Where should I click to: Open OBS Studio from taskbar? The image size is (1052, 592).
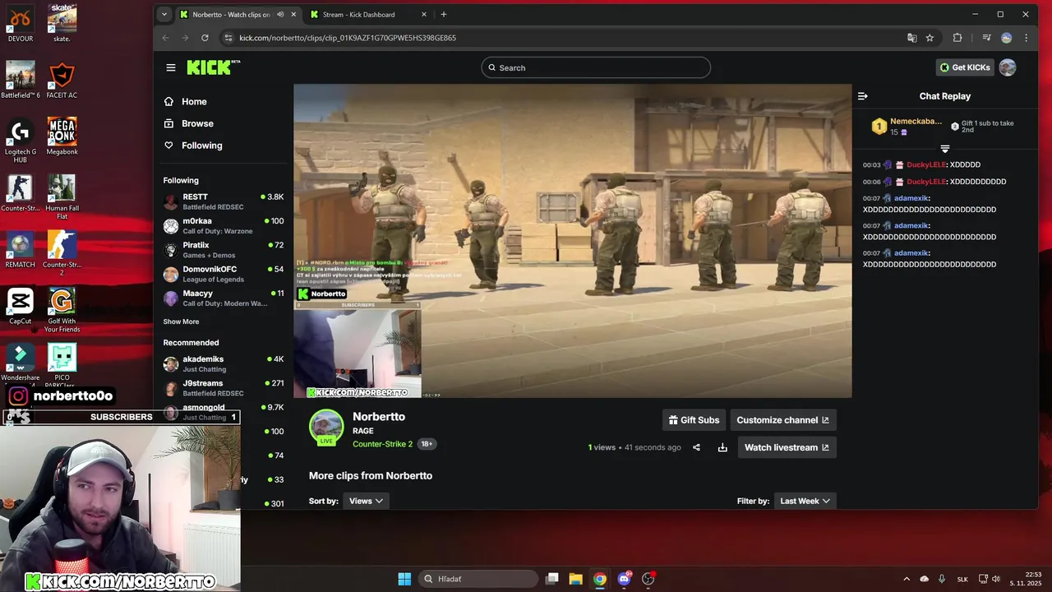click(x=648, y=579)
